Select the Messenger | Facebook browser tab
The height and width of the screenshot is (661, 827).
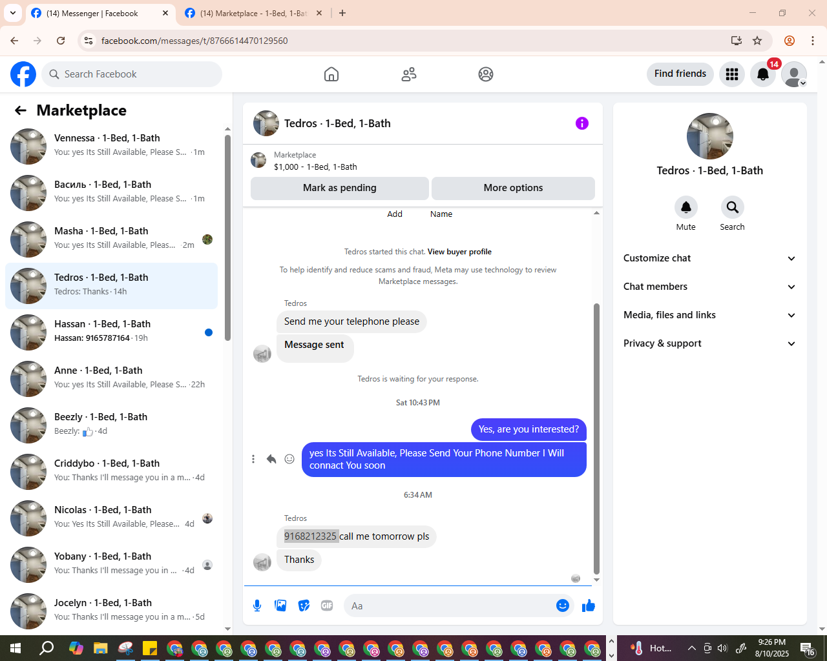(100, 13)
